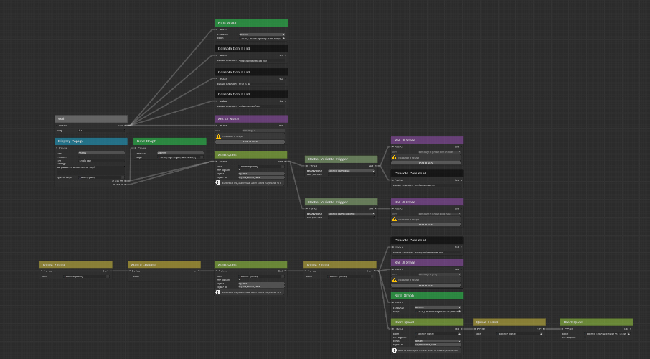Open dropdown in lower Global Variable Trigger node
The height and width of the screenshot is (359, 650).
(x=350, y=214)
